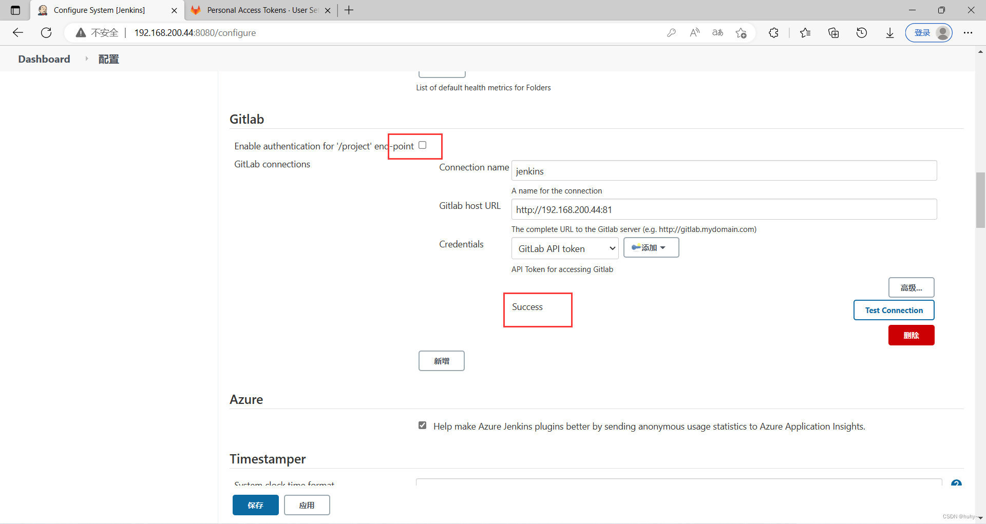Enable authentication for '/project' end-point checkbox

pos(422,145)
